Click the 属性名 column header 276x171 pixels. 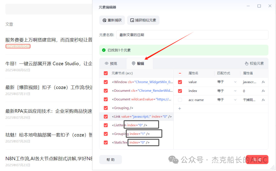[193, 73]
